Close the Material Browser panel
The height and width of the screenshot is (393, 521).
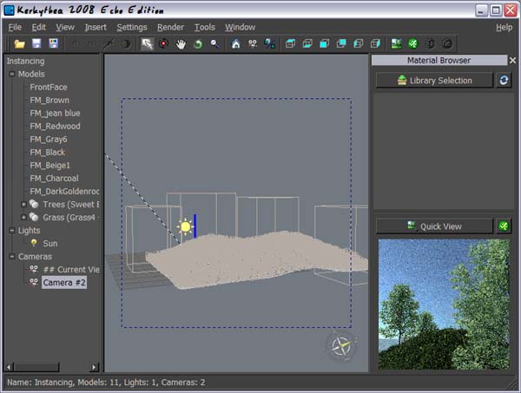point(512,61)
